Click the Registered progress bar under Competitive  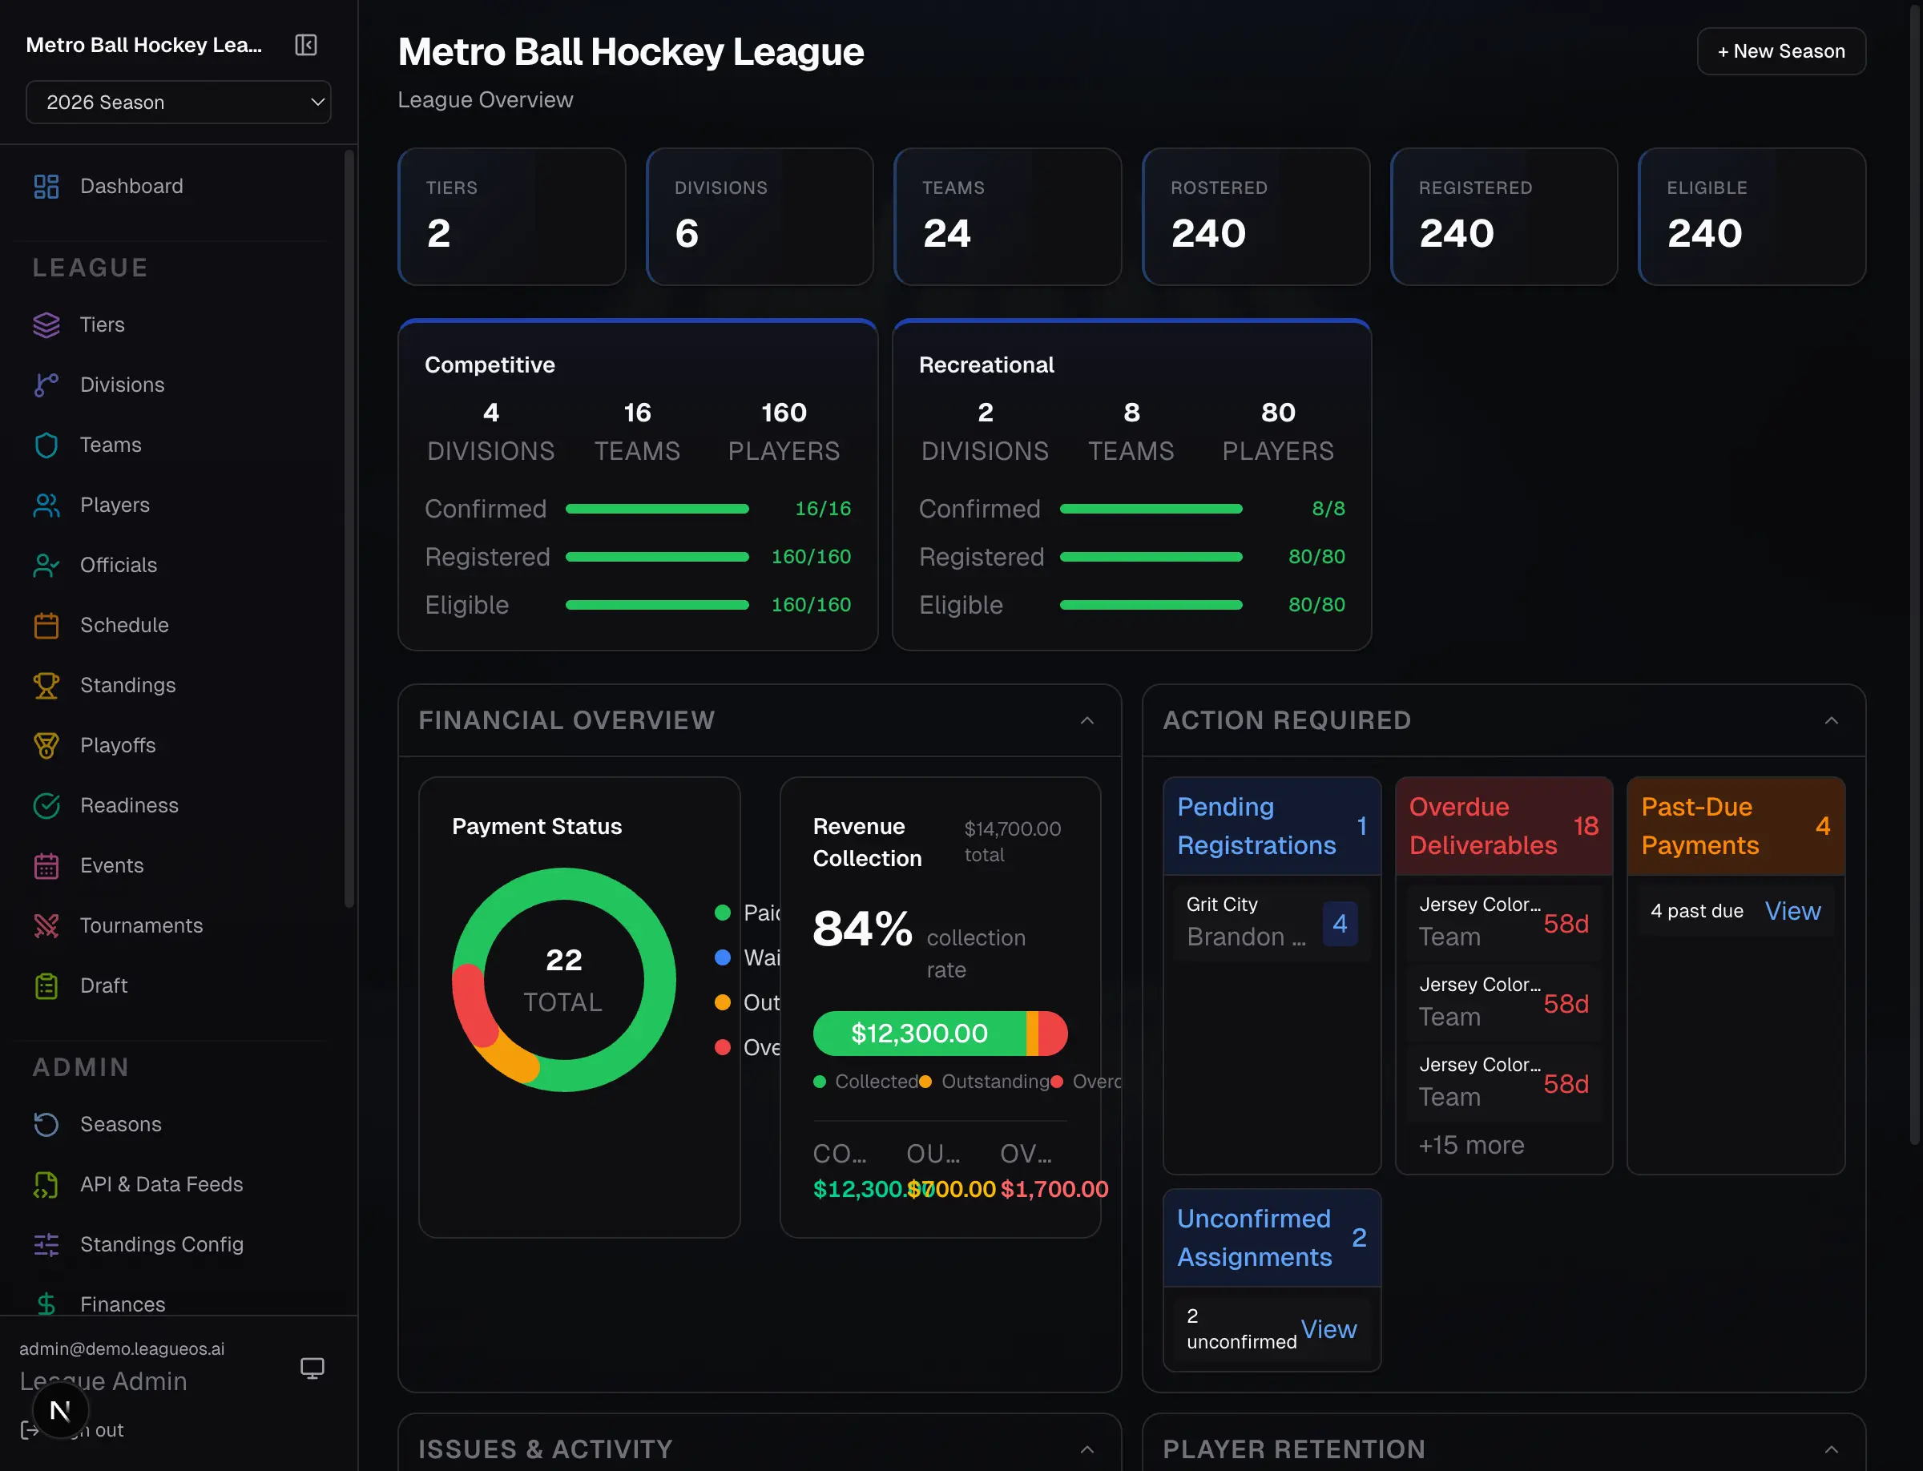tap(657, 556)
